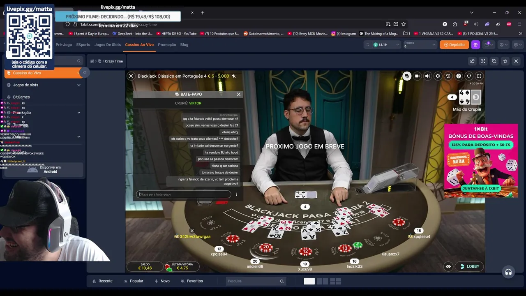
Task: Open the pop-out game window icon
Action: click(x=472, y=61)
